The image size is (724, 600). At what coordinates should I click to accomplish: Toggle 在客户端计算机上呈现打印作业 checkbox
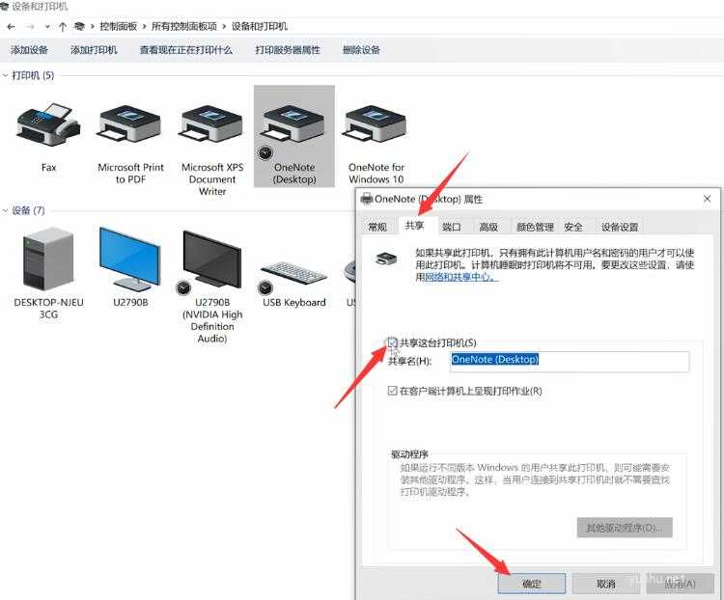[392, 391]
